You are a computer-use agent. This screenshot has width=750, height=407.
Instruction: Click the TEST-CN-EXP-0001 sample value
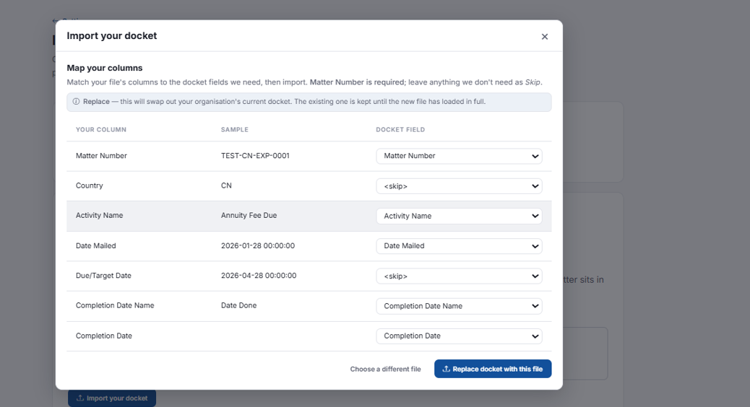pos(255,156)
